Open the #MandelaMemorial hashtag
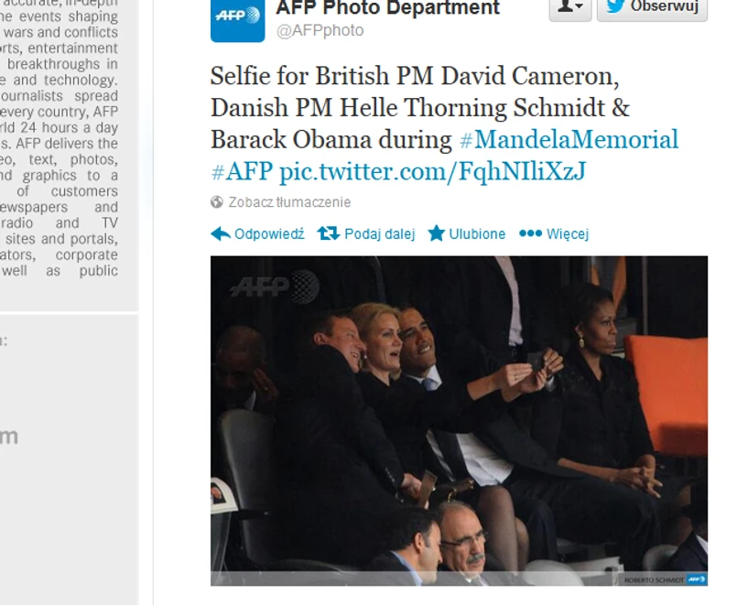The width and height of the screenshot is (737, 605). pyautogui.click(x=569, y=139)
